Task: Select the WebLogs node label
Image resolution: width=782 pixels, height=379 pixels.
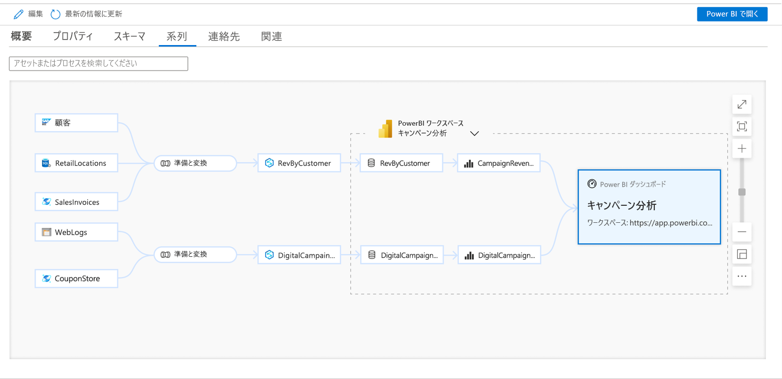Action: click(71, 232)
